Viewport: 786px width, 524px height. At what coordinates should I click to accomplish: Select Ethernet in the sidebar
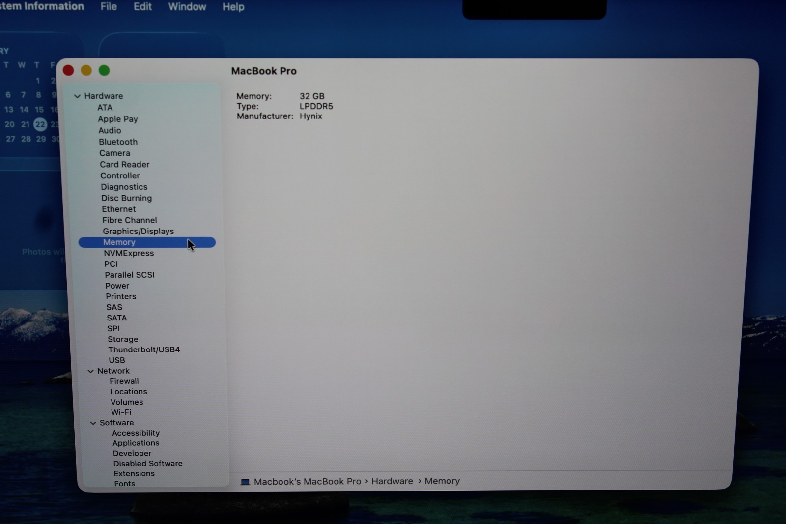point(118,209)
